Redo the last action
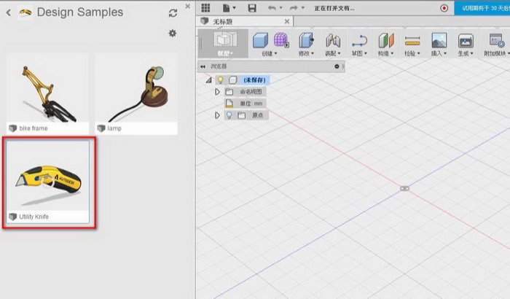510x299 pixels. (294, 8)
